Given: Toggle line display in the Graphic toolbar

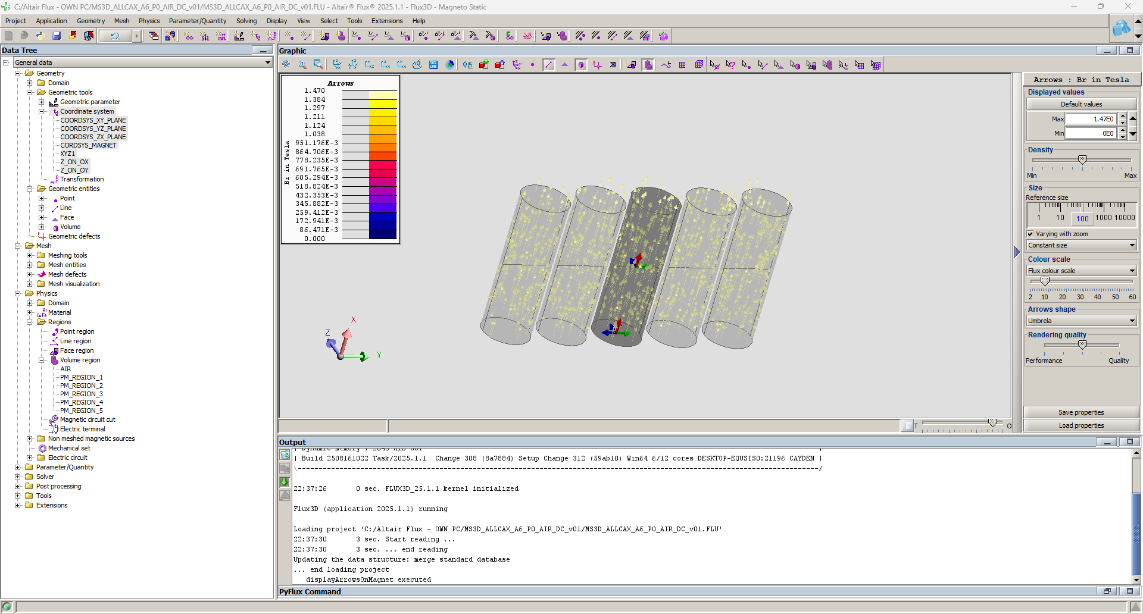Looking at the screenshot, I should click(548, 65).
